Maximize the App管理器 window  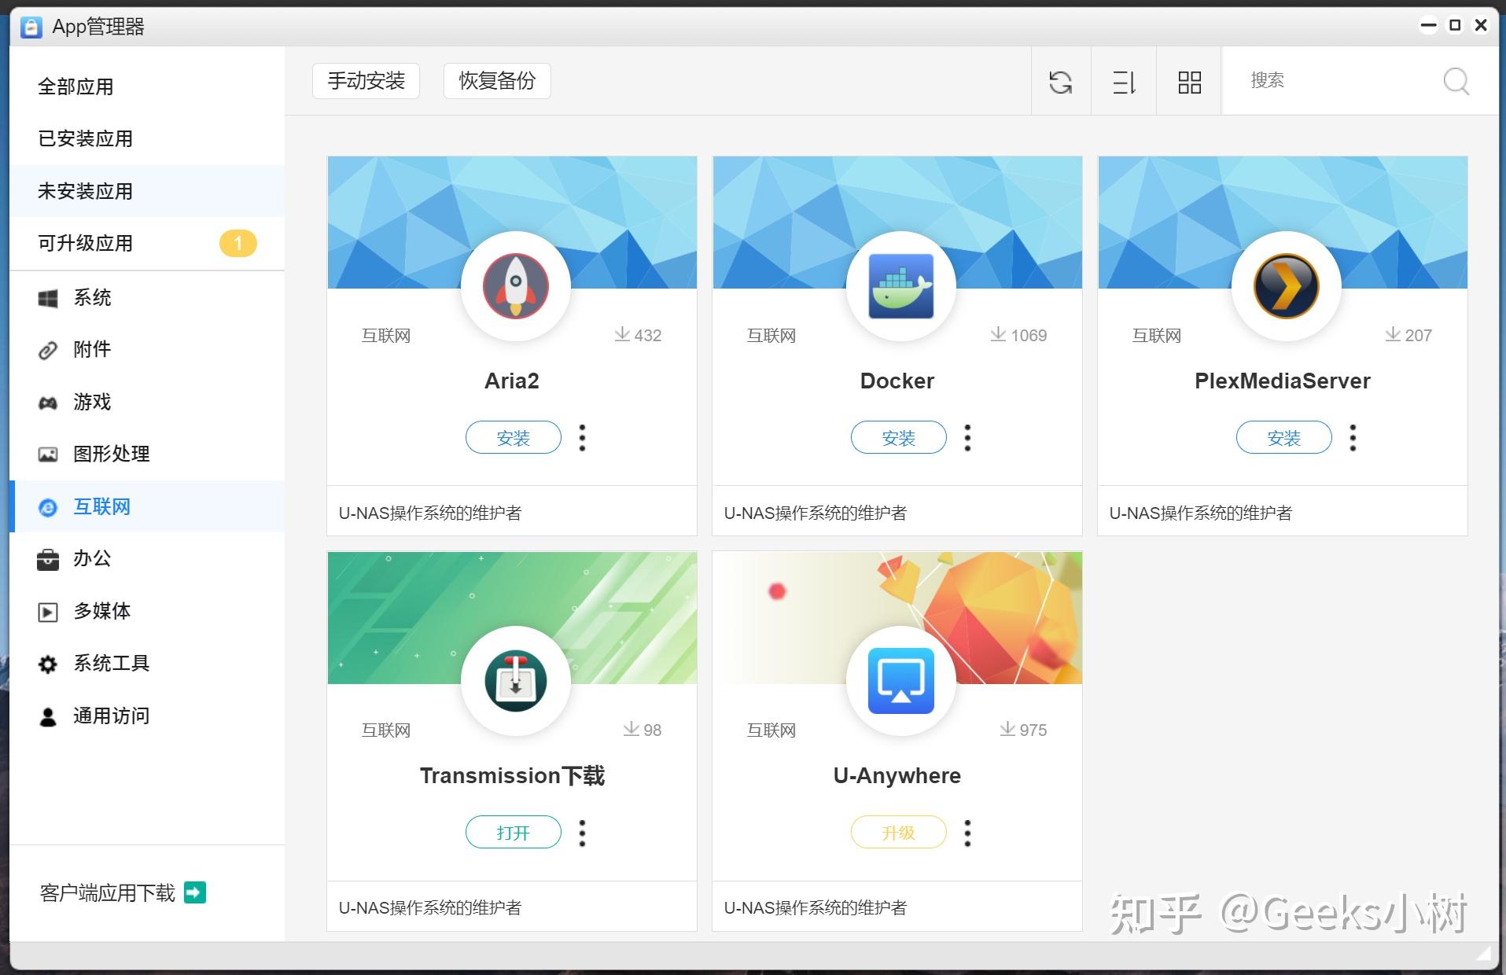[x=1455, y=25]
